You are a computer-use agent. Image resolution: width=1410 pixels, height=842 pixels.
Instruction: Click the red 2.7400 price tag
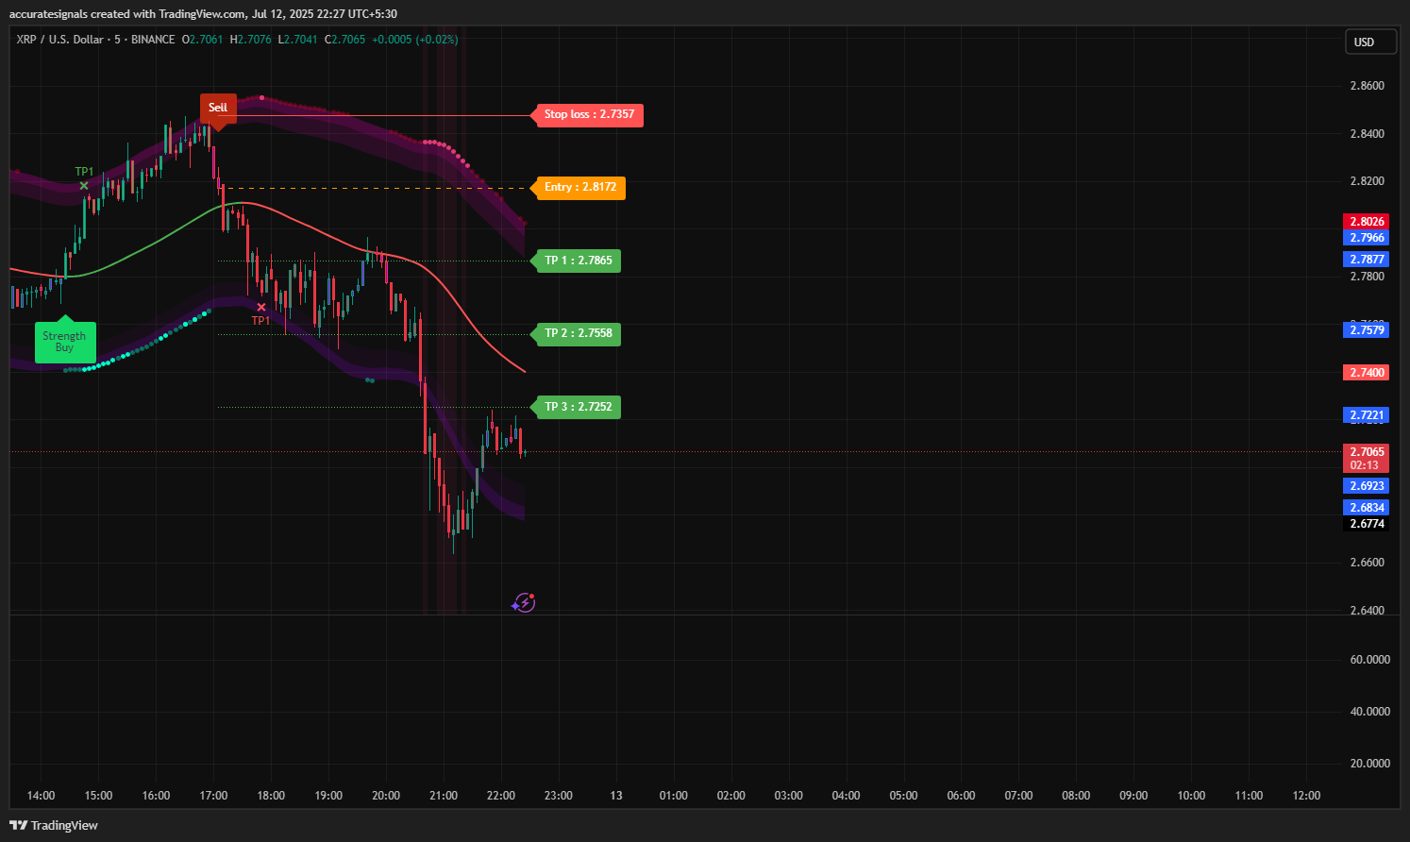pos(1367,373)
